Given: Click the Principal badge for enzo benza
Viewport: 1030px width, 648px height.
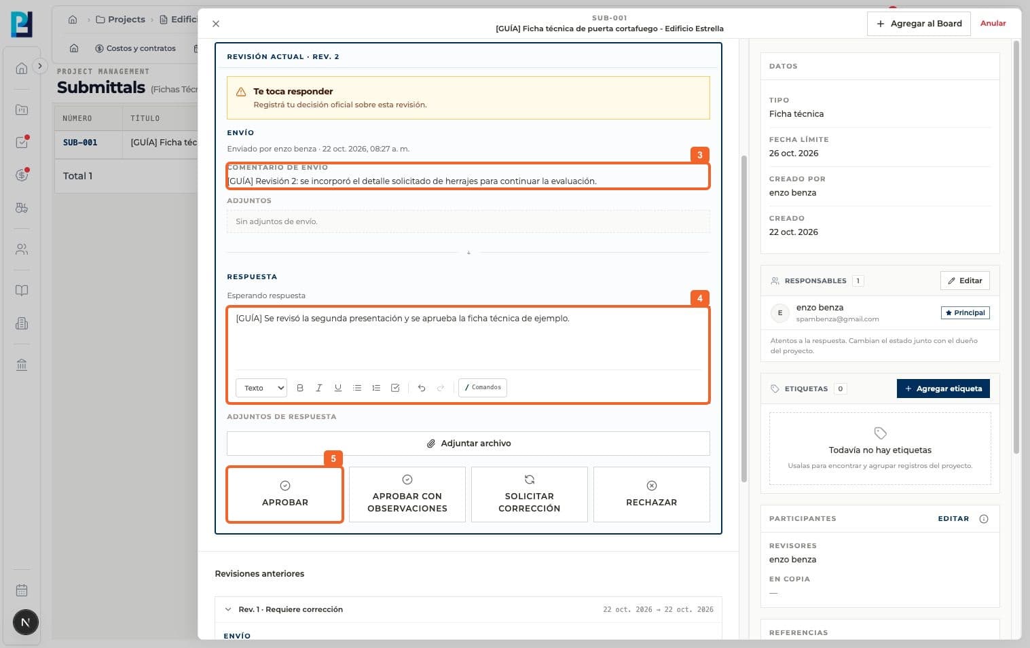Looking at the screenshot, I should pyautogui.click(x=965, y=313).
